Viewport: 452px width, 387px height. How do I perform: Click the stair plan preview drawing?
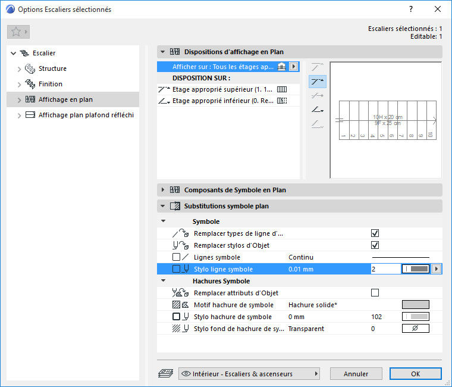point(386,120)
